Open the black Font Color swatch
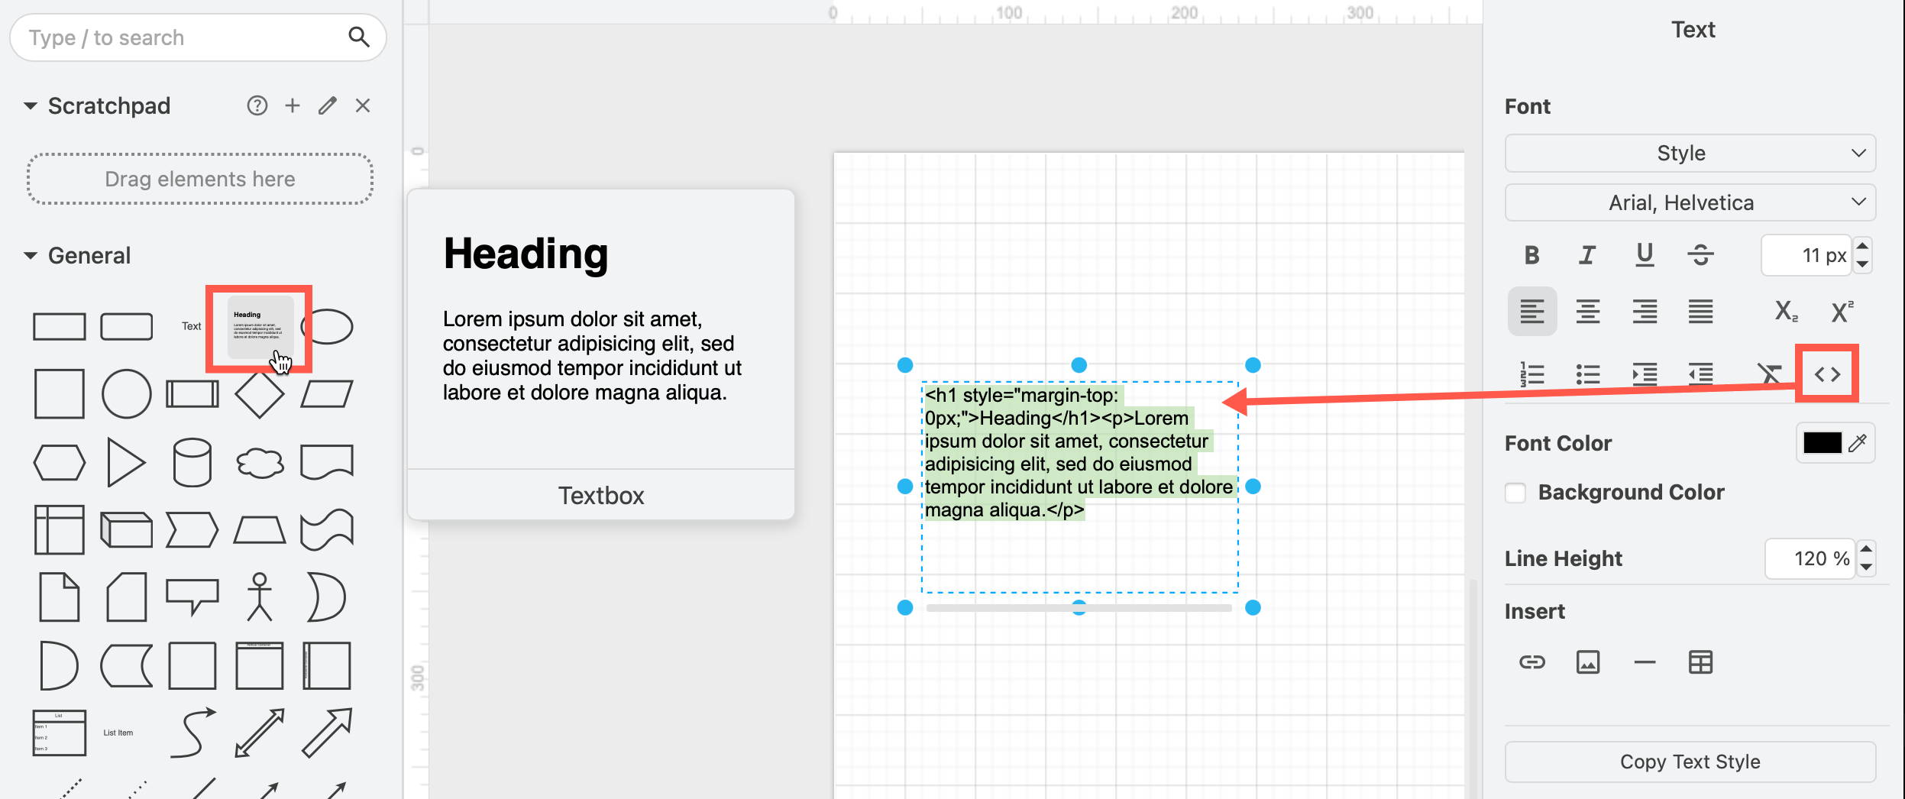The image size is (1905, 799). coord(1822,442)
